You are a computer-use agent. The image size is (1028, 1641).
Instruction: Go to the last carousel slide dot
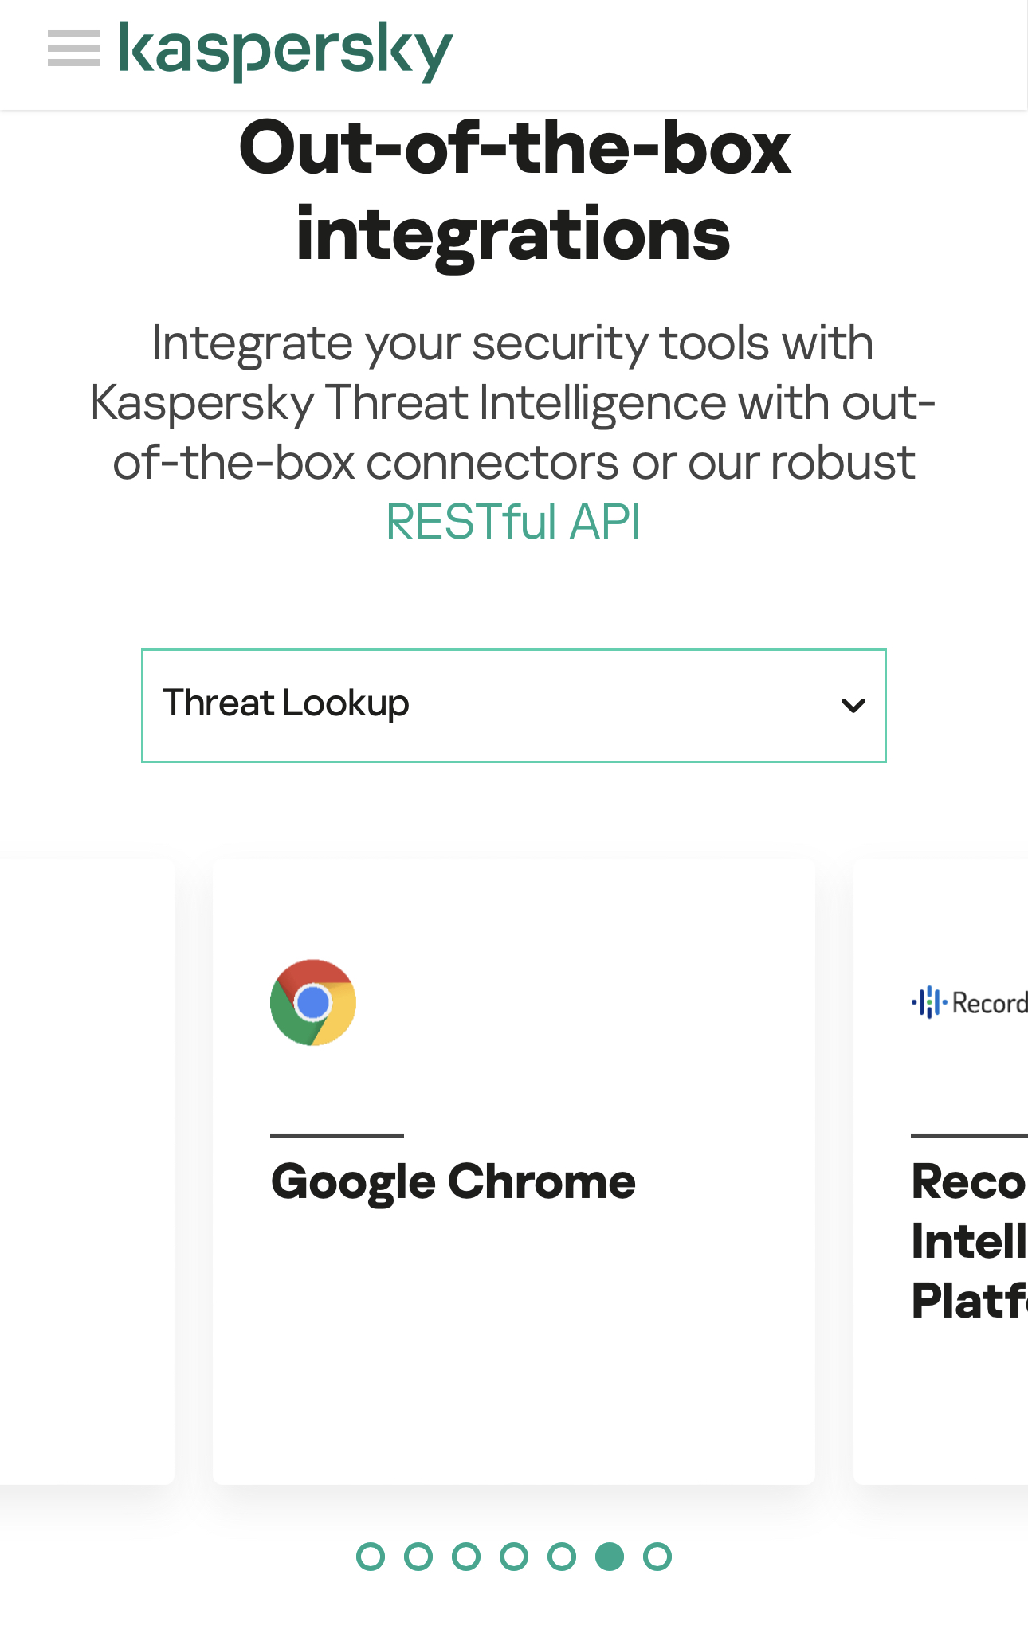click(657, 1557)
